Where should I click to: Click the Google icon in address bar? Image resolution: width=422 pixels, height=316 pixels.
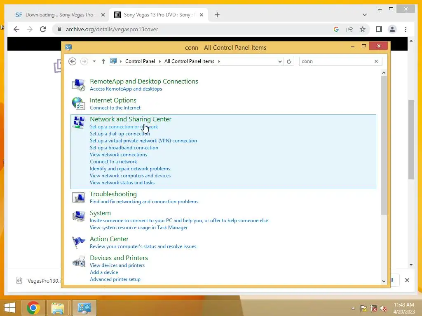[336, 29]
